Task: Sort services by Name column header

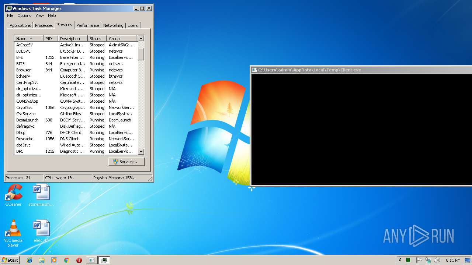Action: [x=29, y=38]
